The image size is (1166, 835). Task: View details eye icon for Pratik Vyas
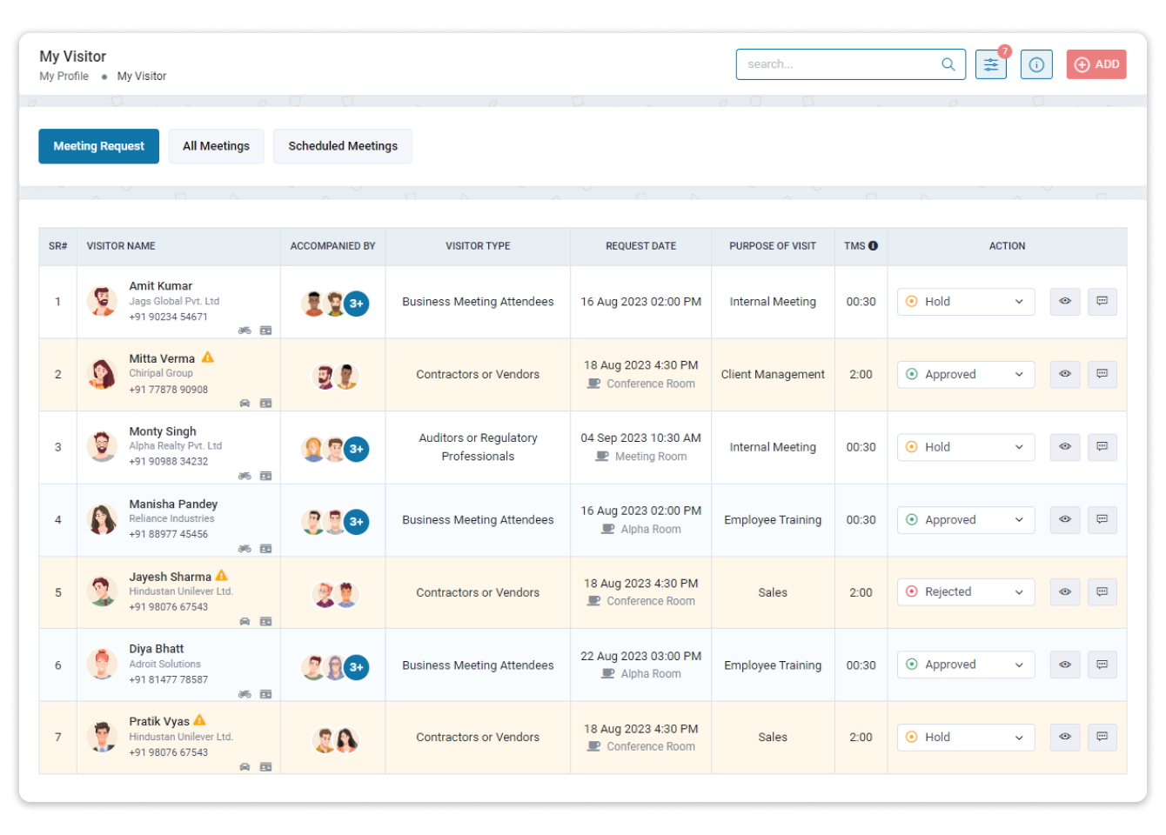click(x=1064, y=737)
